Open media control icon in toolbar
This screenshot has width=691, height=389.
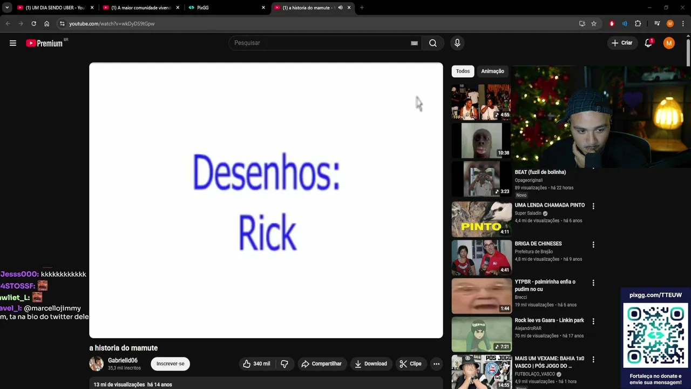[x=657, y=24]
